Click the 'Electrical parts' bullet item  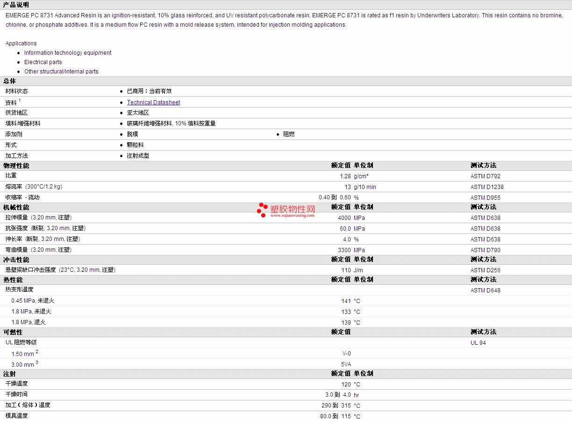(43, 62)
